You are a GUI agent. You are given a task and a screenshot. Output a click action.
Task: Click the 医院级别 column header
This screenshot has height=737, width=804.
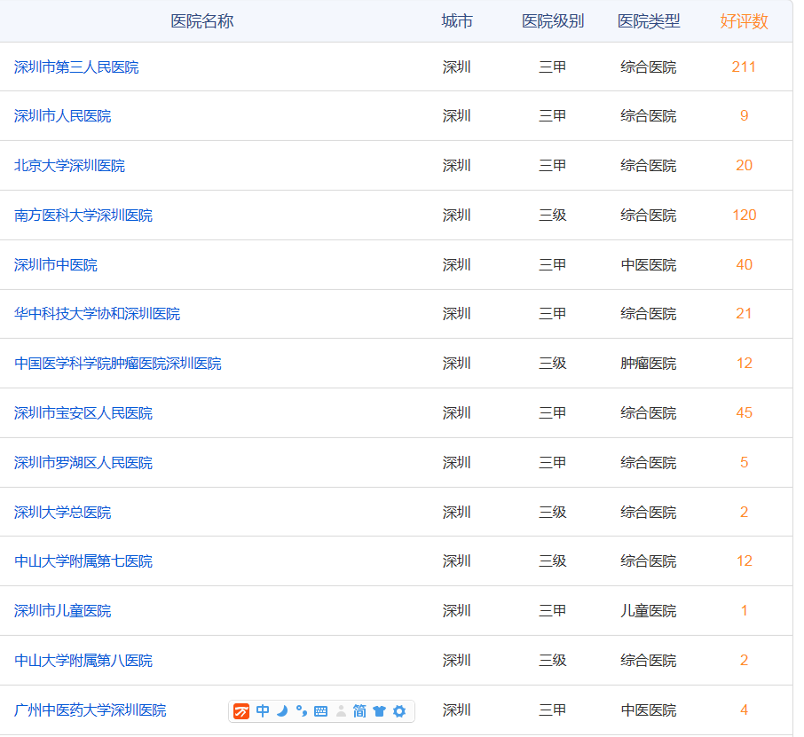(x=553, y=21)
